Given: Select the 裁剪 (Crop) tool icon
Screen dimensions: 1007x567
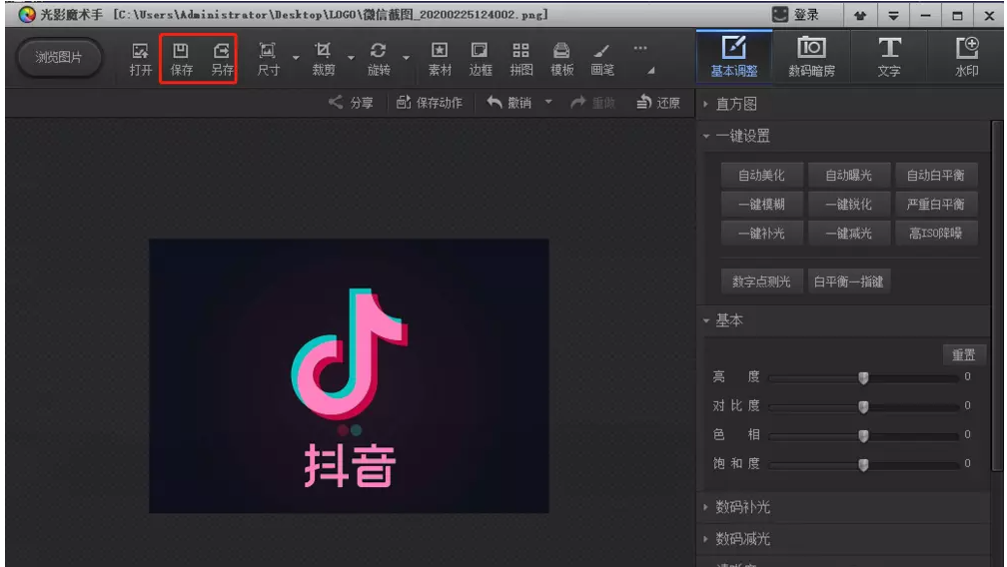Looking at the screenshot, I should point(323,58).
